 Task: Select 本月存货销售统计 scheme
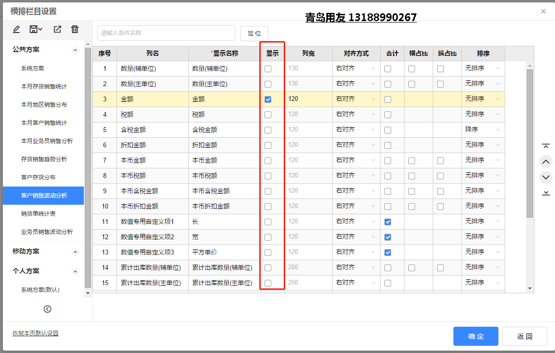44,87
